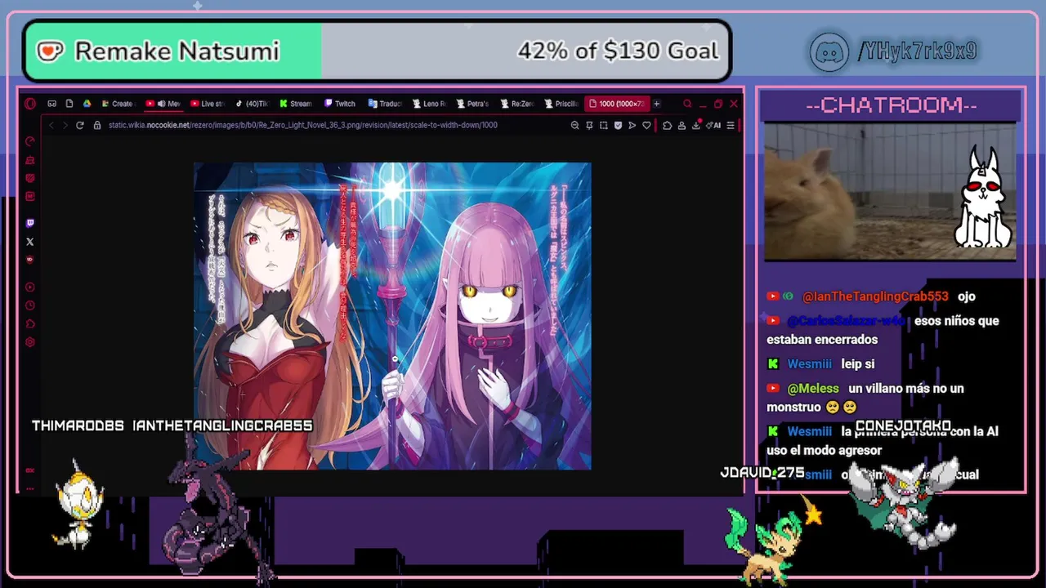Click the static.wikia.nocookie.net address bar

point(302,125)
